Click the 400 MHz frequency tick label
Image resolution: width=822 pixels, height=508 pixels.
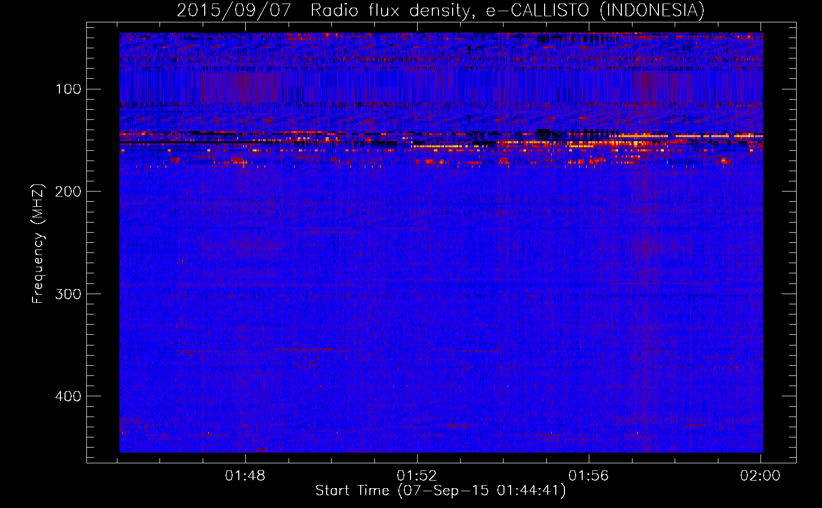click(68, 396)
